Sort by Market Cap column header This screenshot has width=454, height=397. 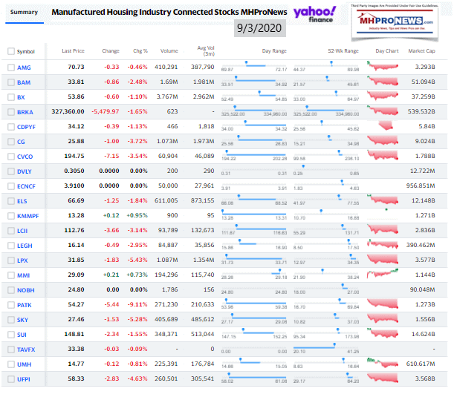click(x=421, y=51)
